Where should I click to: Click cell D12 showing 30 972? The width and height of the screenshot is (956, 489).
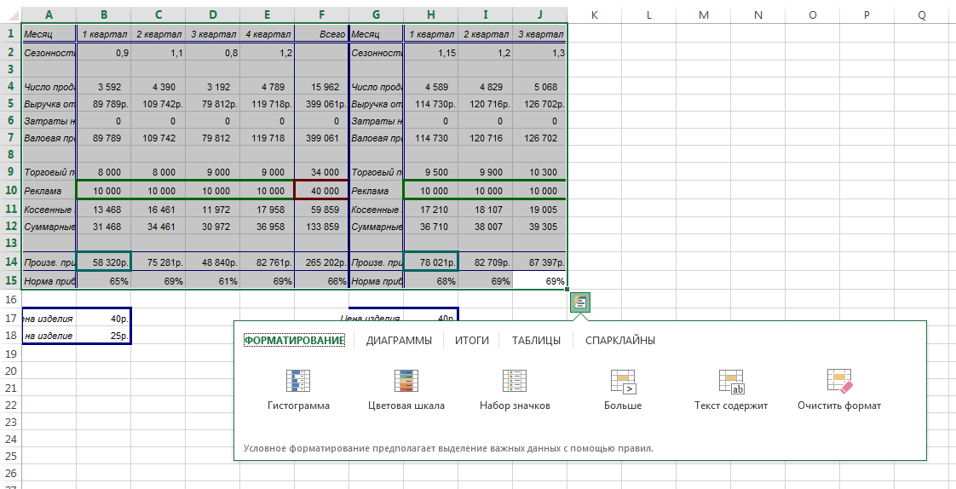coord(213,227)
